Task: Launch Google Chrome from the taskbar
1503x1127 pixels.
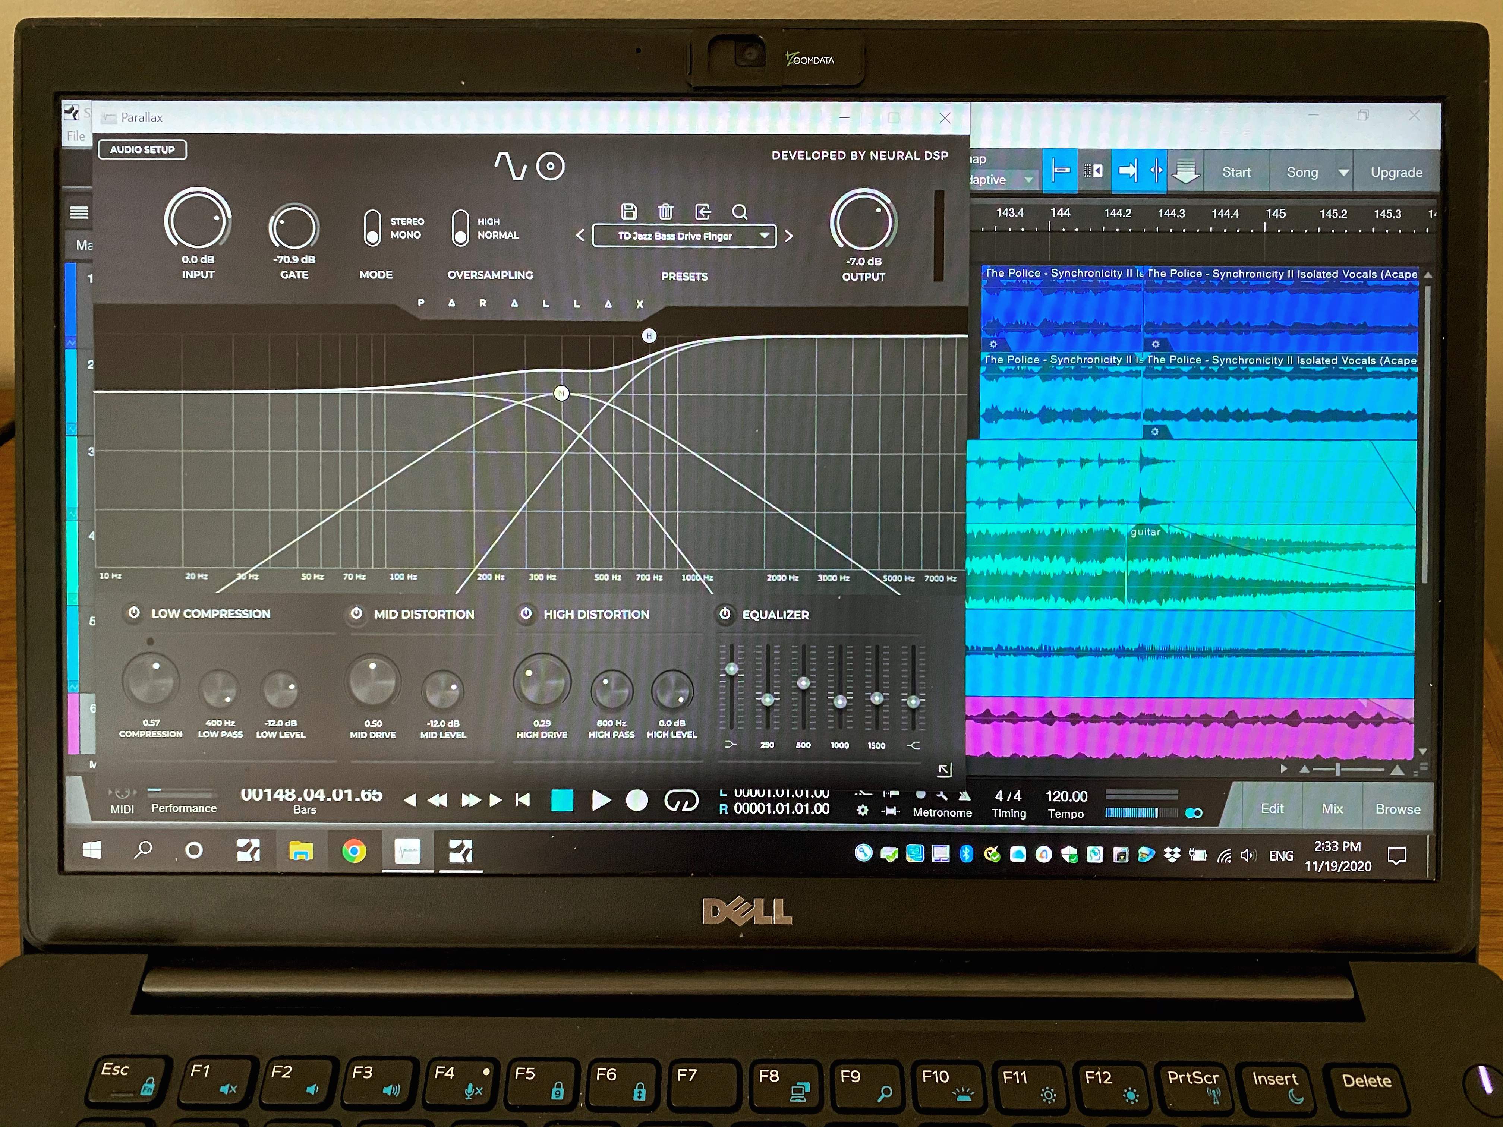Action: [353, 851]
